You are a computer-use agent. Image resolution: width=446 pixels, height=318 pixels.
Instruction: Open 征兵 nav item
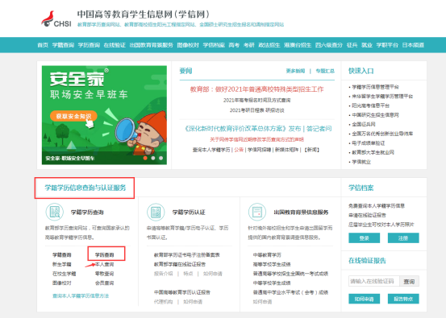tap(352, 45)
